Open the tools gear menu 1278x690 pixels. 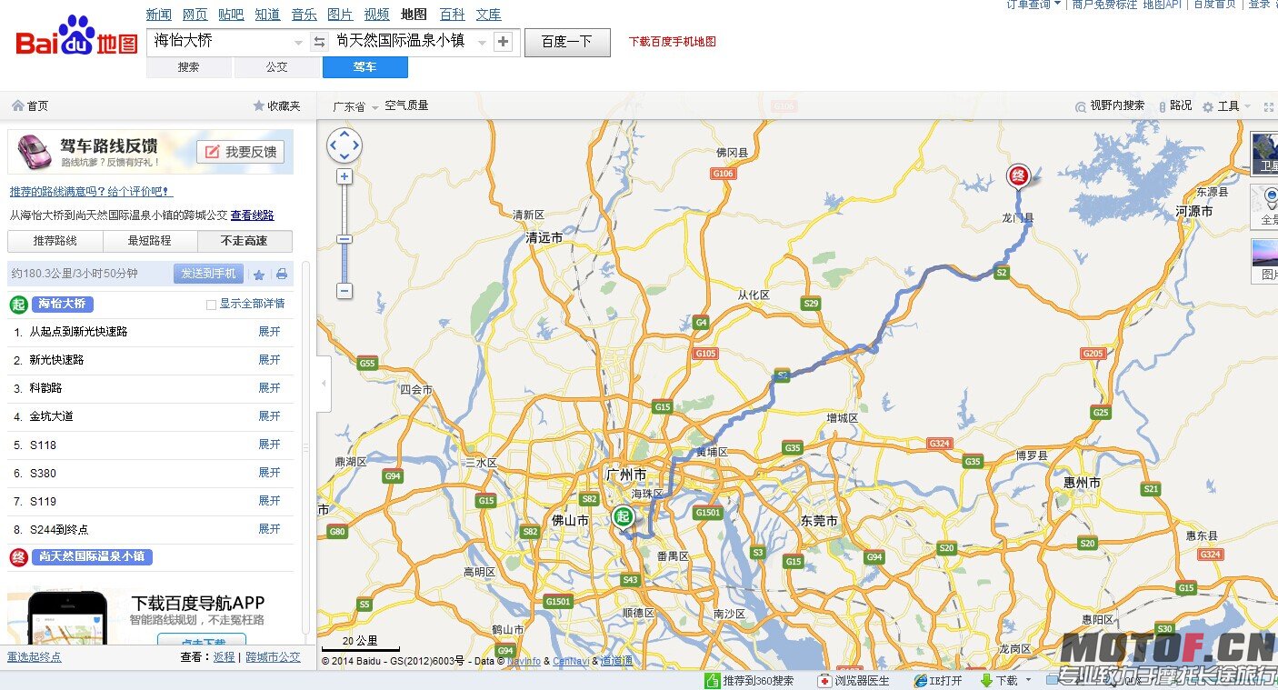pos(1227,106)
